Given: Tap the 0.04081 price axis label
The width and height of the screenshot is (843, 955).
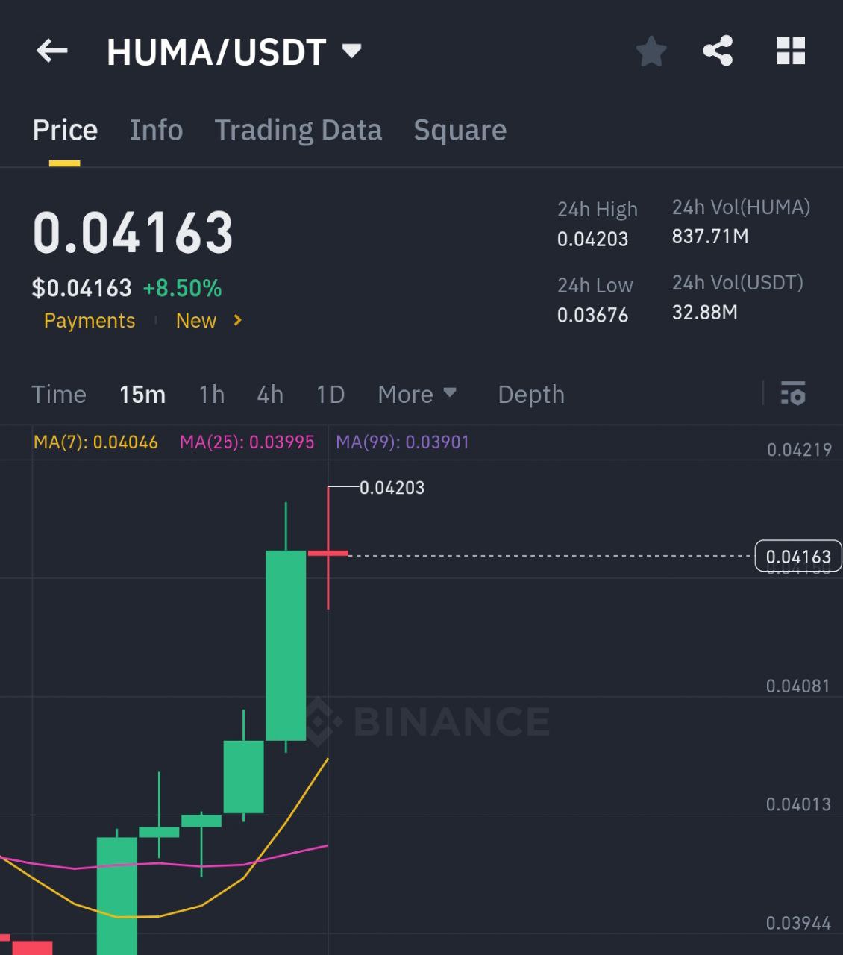Looking at the screenshot, I should [798, 686].
